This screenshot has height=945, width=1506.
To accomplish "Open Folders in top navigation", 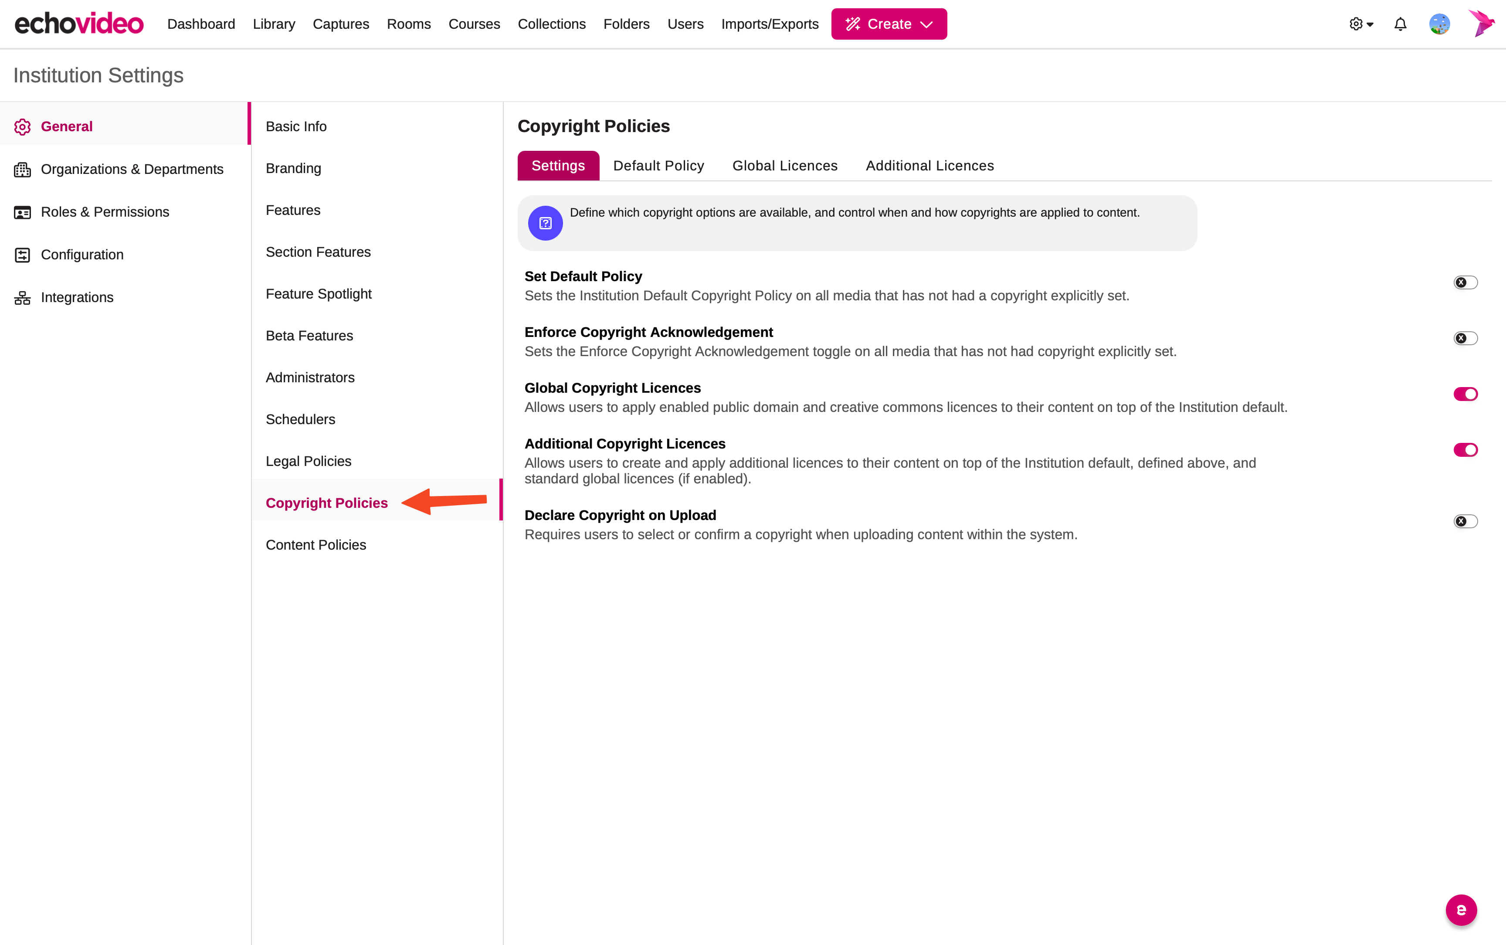I will (627, 24).
